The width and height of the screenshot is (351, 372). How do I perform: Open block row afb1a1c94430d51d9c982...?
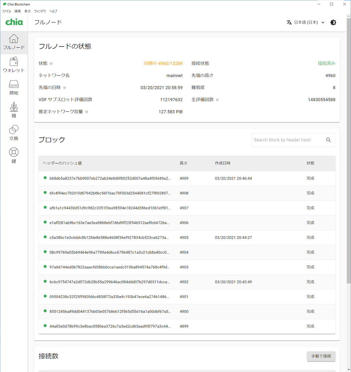187,208
